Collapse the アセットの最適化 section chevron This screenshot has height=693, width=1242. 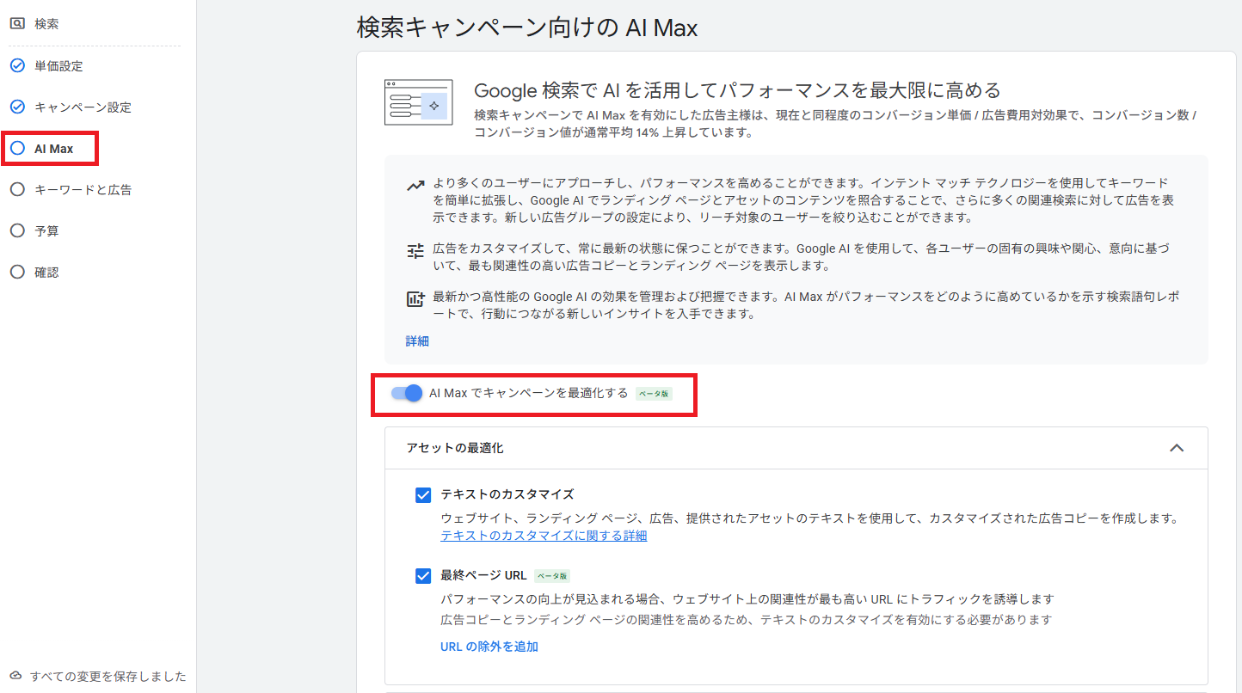pos(1177,448)
